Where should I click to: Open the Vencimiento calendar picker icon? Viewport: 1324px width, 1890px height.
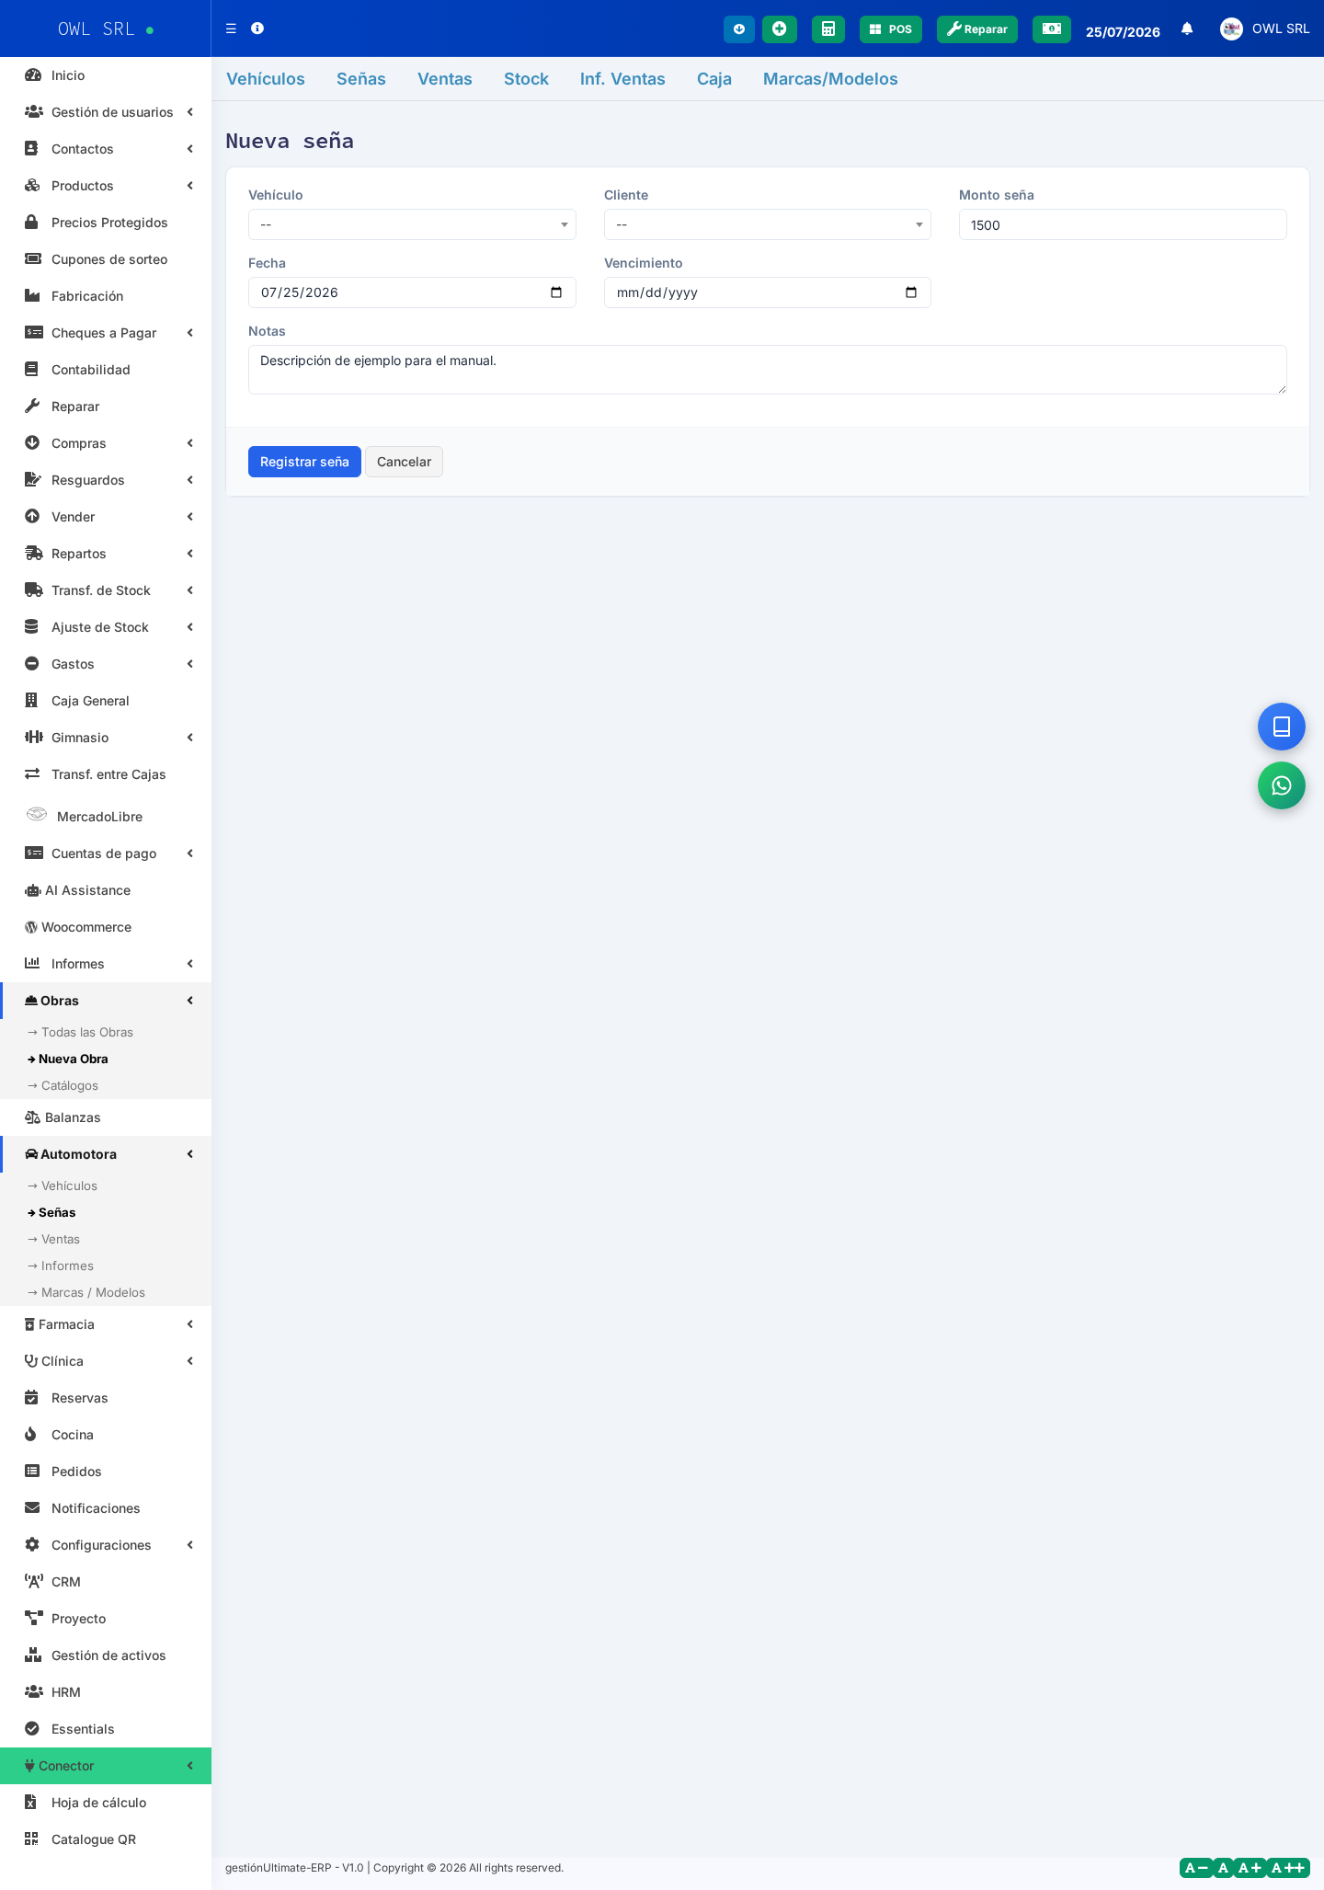coord(911,292)
